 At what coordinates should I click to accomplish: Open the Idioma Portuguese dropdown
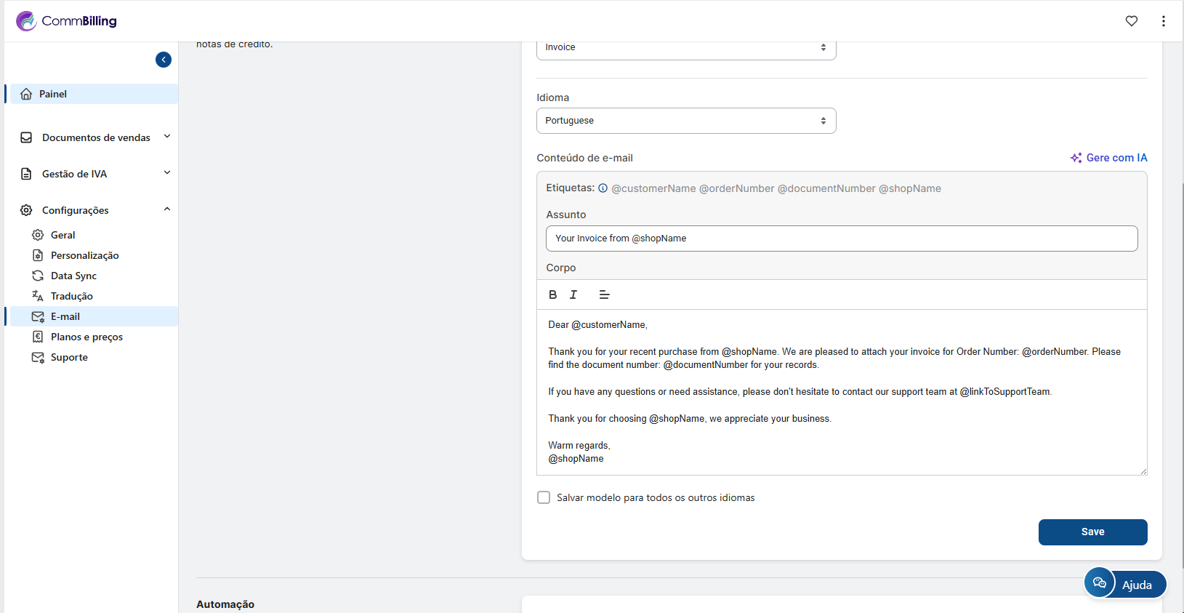tap(685, 121)
